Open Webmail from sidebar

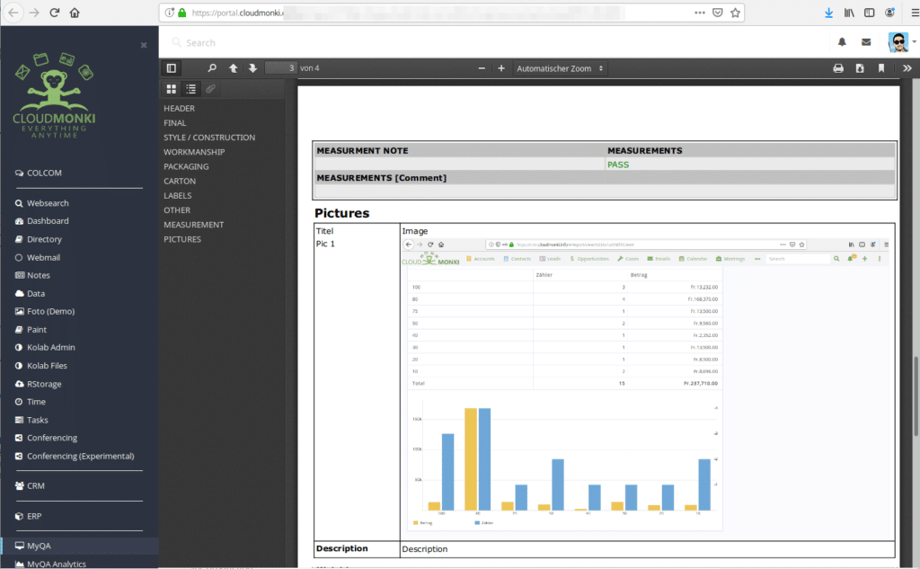(x=38, y=257)
